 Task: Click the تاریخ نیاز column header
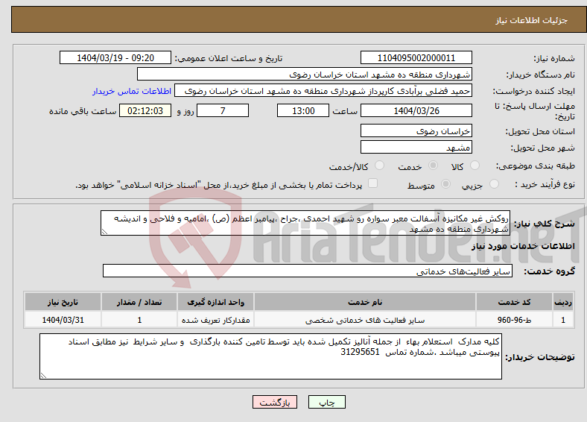63,302
